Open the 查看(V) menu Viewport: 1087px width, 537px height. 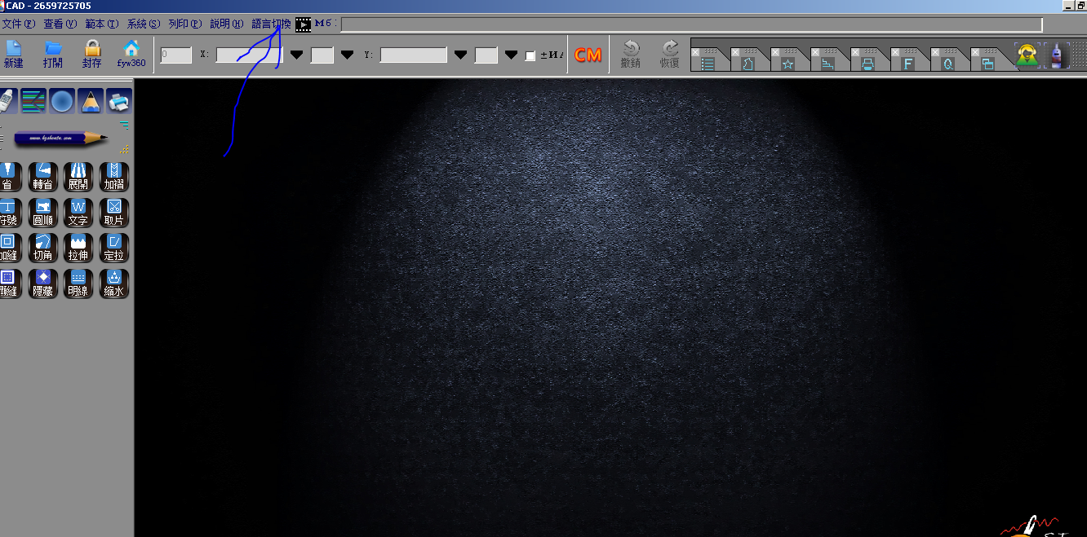(60, 24)
